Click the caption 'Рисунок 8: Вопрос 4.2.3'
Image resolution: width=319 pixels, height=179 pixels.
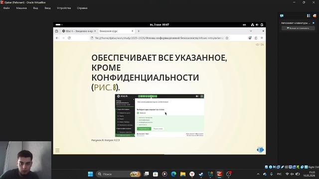coord(105,140)
